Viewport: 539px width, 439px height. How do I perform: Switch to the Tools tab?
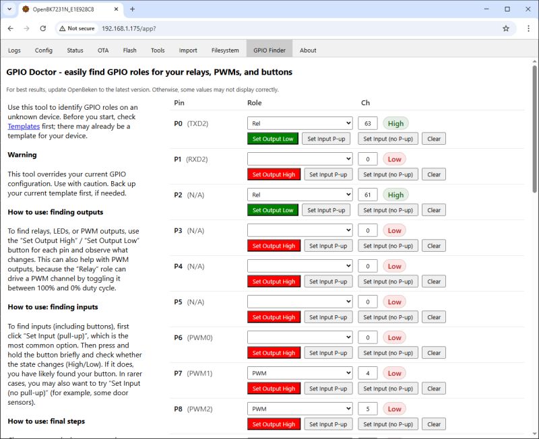click(158, 50)
